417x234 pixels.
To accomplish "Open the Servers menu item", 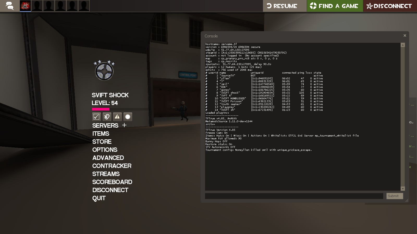I will click(105, 126).
